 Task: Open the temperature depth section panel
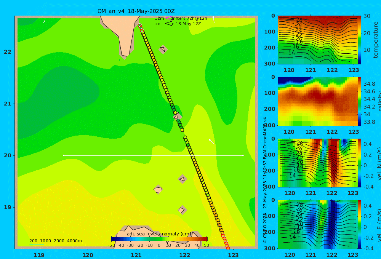coord(318,40)
